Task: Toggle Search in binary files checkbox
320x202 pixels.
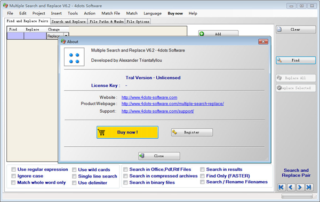Action: (125, 182)
